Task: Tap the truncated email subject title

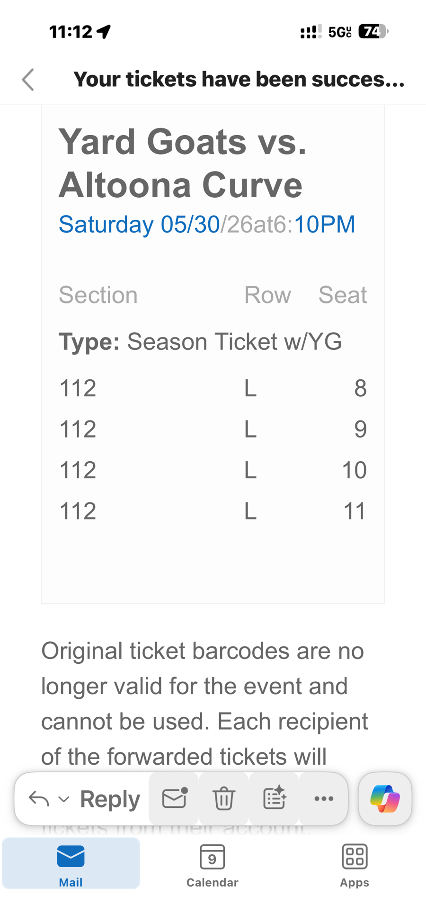Action: point(239,79)
